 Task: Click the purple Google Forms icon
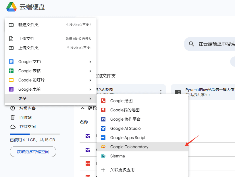(11, 89)
